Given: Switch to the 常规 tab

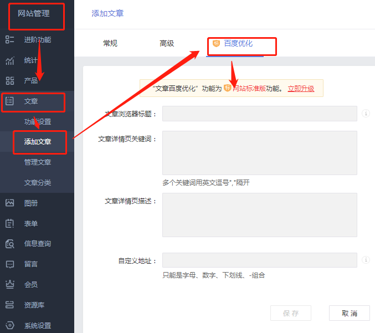Looking at the screenshot, I should tap(110, 43).
